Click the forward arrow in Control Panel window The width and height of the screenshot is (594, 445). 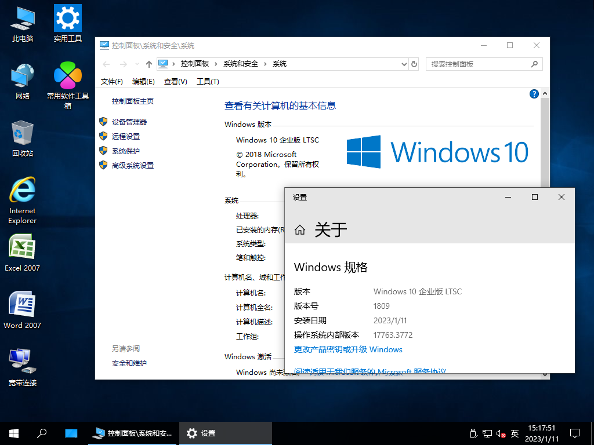[x=123, y=64]
